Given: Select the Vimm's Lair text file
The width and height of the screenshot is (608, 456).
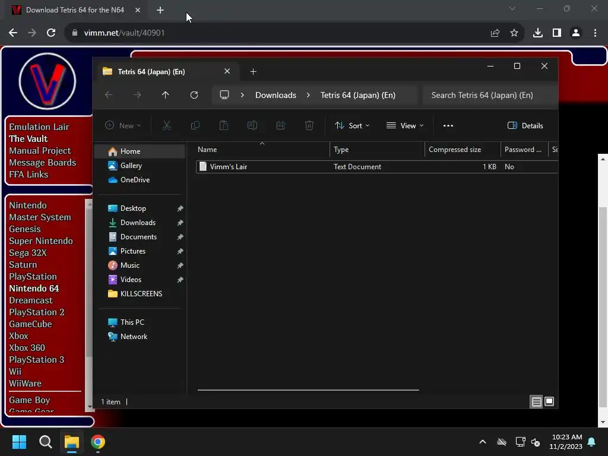Looking at the screenshot, I should pyautogui.click(x=377, y=167).
